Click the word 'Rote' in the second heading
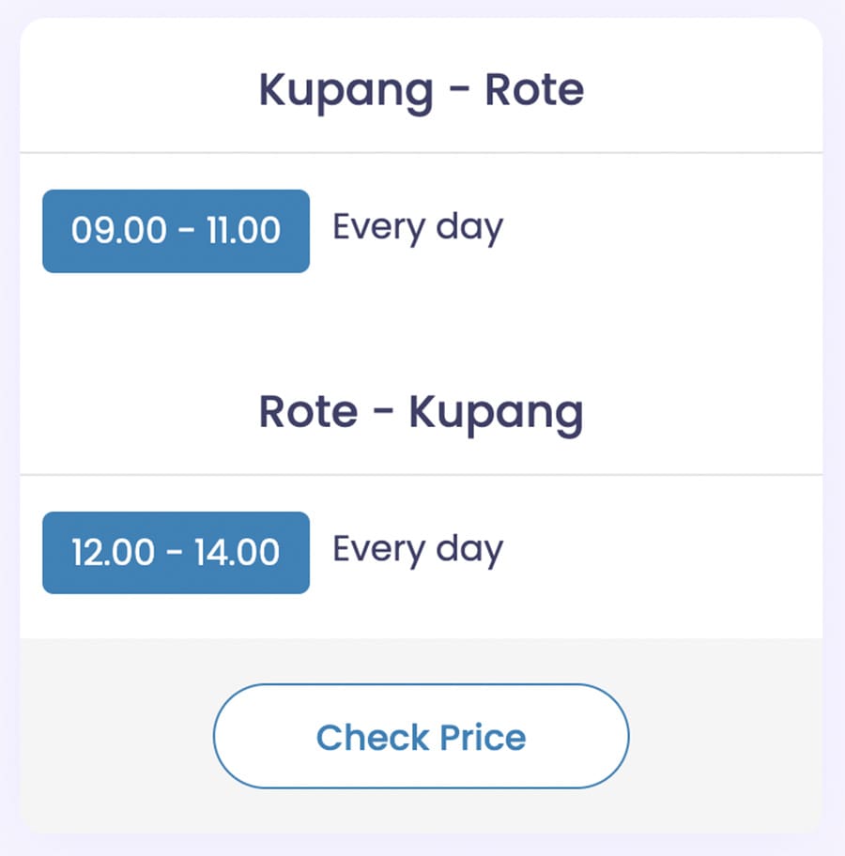The image size is (845, 856). point(308,412)
